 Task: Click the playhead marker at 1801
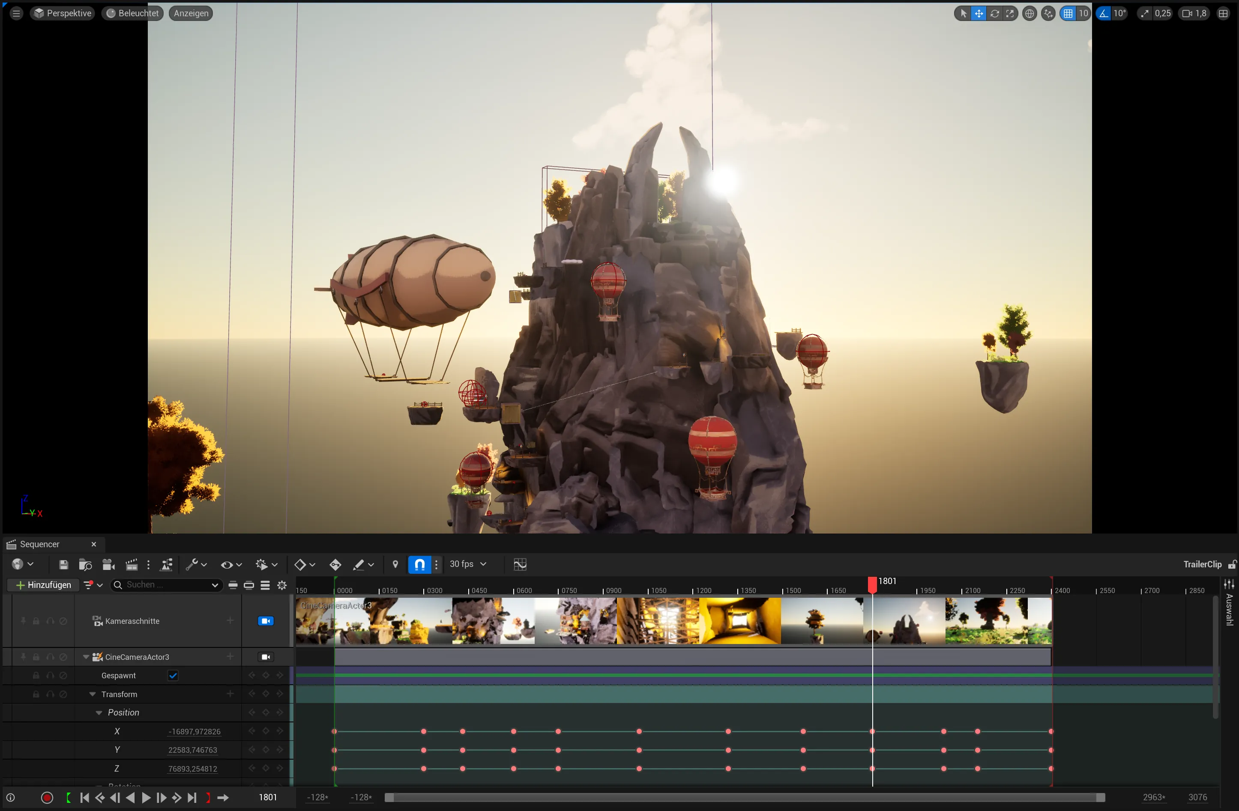[873, 585]
